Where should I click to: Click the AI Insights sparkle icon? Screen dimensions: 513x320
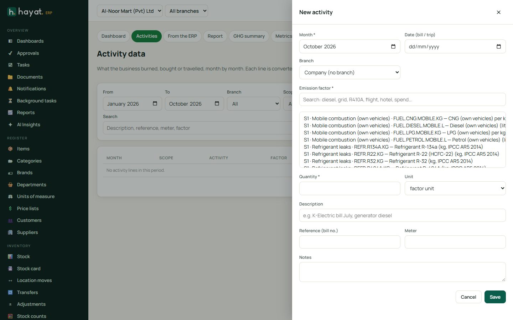tap(10, 125)
